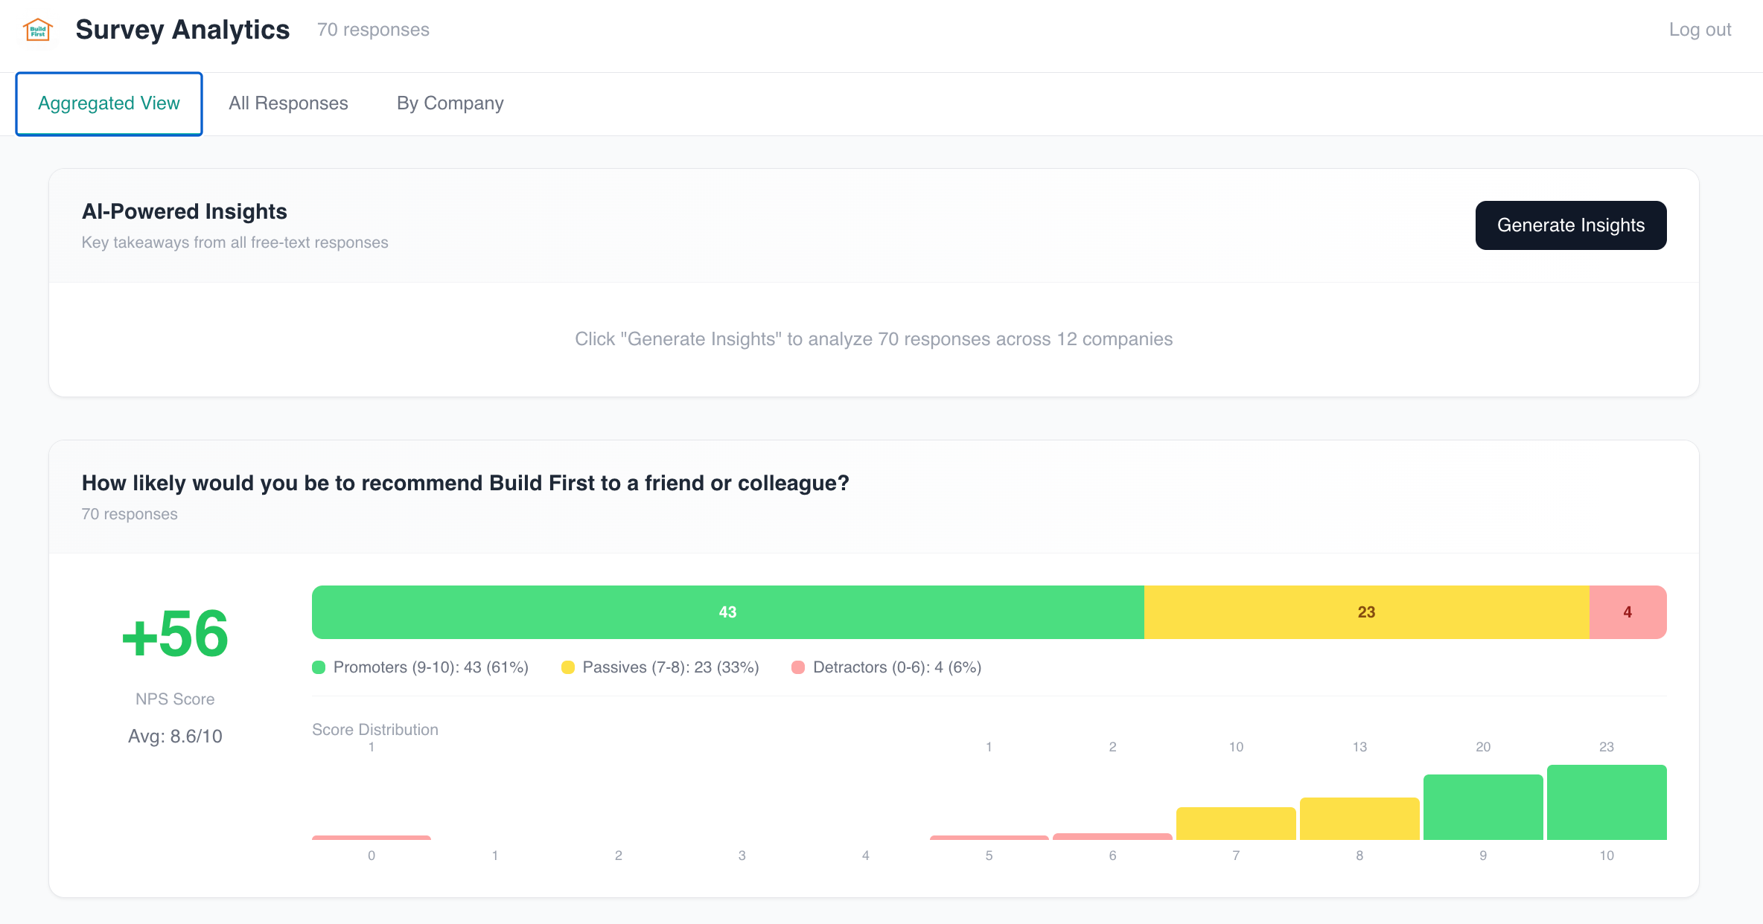Viewport: 1763px width, 924px height.
Task: Click the green Promoters legend dot
Action: (319, 667)
